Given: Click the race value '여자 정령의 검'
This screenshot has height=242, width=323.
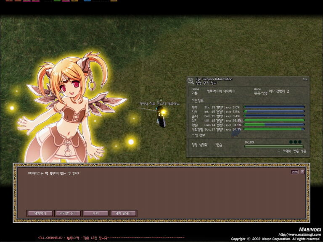Looking at the screenshot, I should pos(279,91).
